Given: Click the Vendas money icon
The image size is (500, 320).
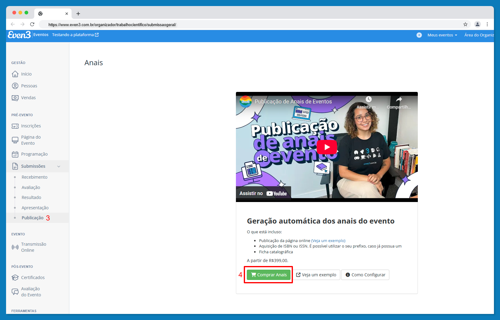Looking at the screenshot, I should [15, 98].
